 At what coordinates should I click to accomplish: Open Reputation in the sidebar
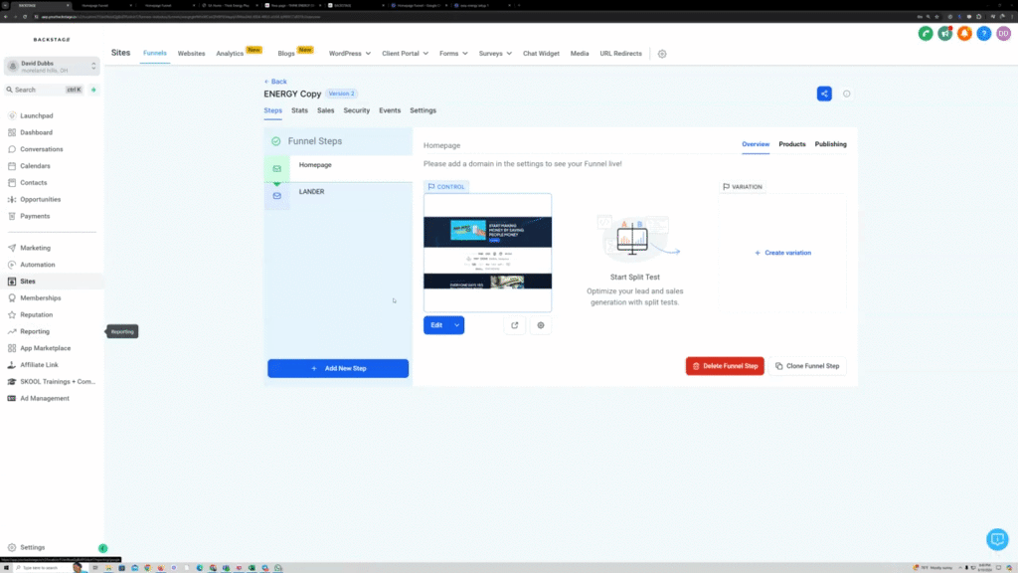point(36,315)
